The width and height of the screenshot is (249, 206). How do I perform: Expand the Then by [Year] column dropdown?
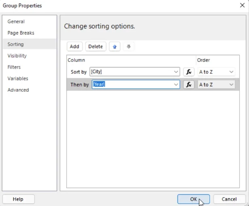coord(176,84)
